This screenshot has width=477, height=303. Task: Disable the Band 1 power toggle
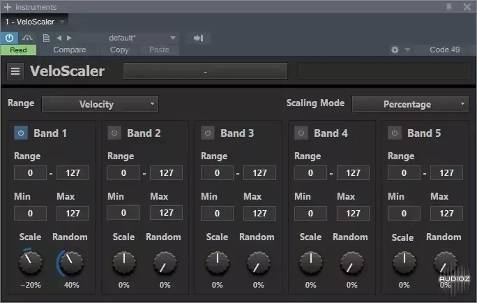(21, 133)
